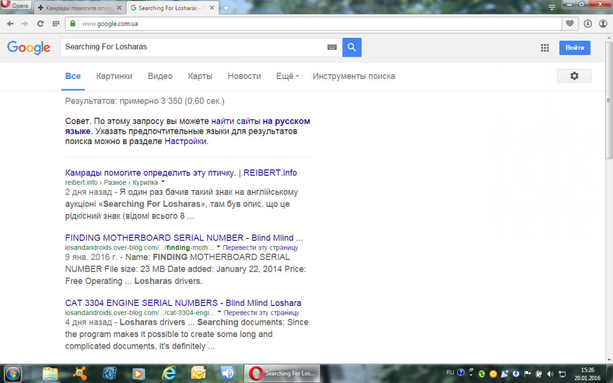613x383 pixels.
Task: Open the Opera main menu button
Action: coord(16,6)
